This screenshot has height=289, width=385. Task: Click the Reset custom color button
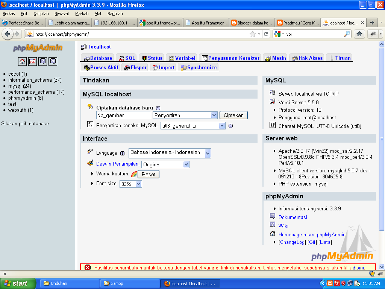pyautogui.click(x=149, y=174)
